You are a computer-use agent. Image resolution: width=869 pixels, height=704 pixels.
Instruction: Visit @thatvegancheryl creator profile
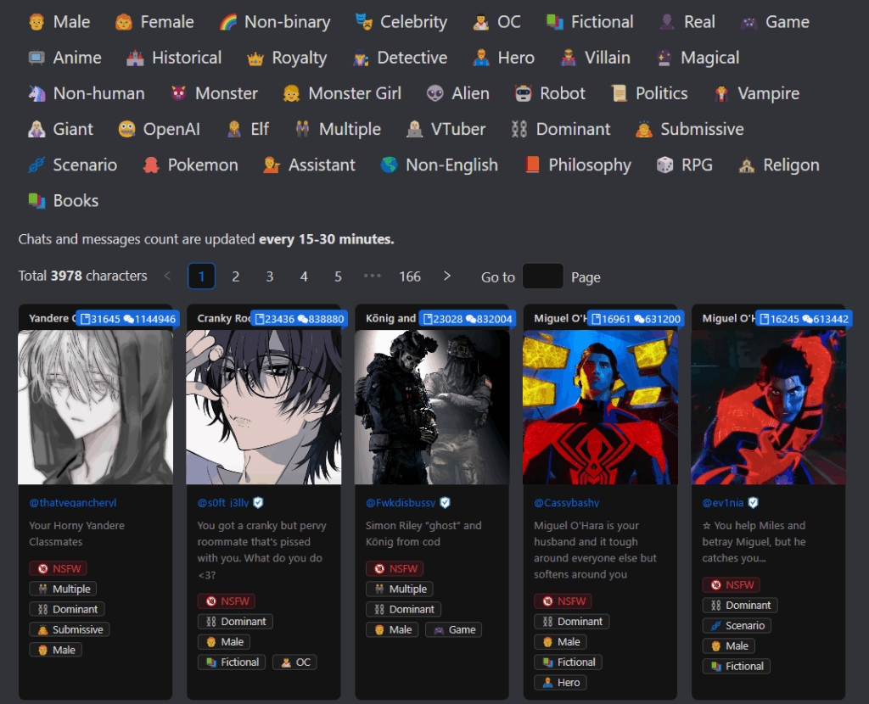pos(73,503)
